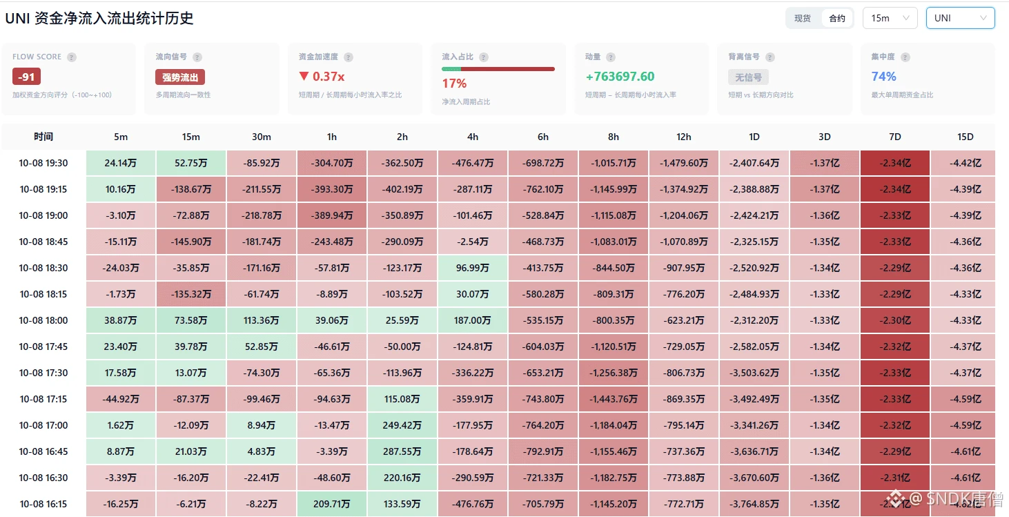Click help icon beside 流向信号

coord(197,57)
